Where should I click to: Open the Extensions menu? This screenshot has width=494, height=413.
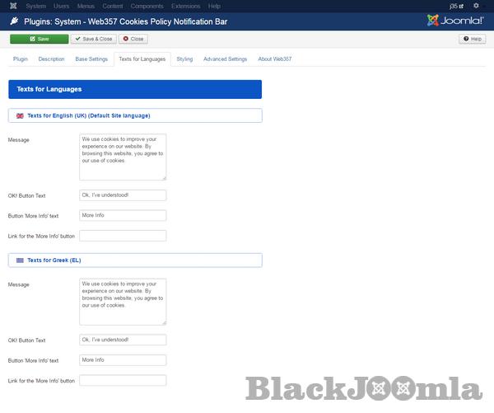coord(185,6)
